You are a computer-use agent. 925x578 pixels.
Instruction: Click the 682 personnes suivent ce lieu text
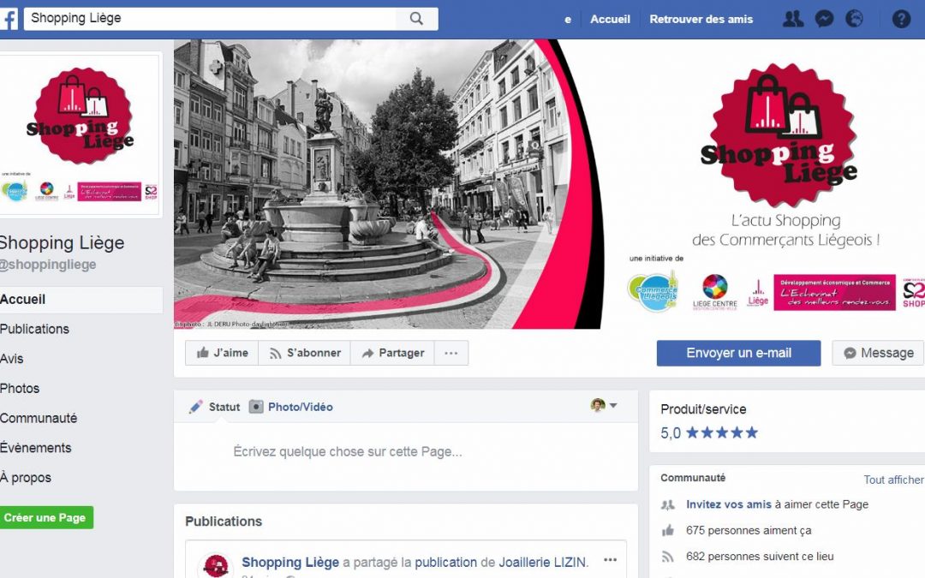(760, 557)
